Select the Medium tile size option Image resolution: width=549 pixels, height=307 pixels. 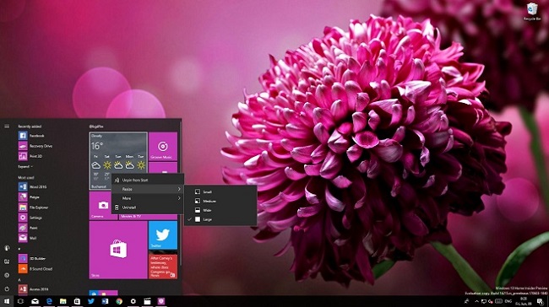[220, 201]
